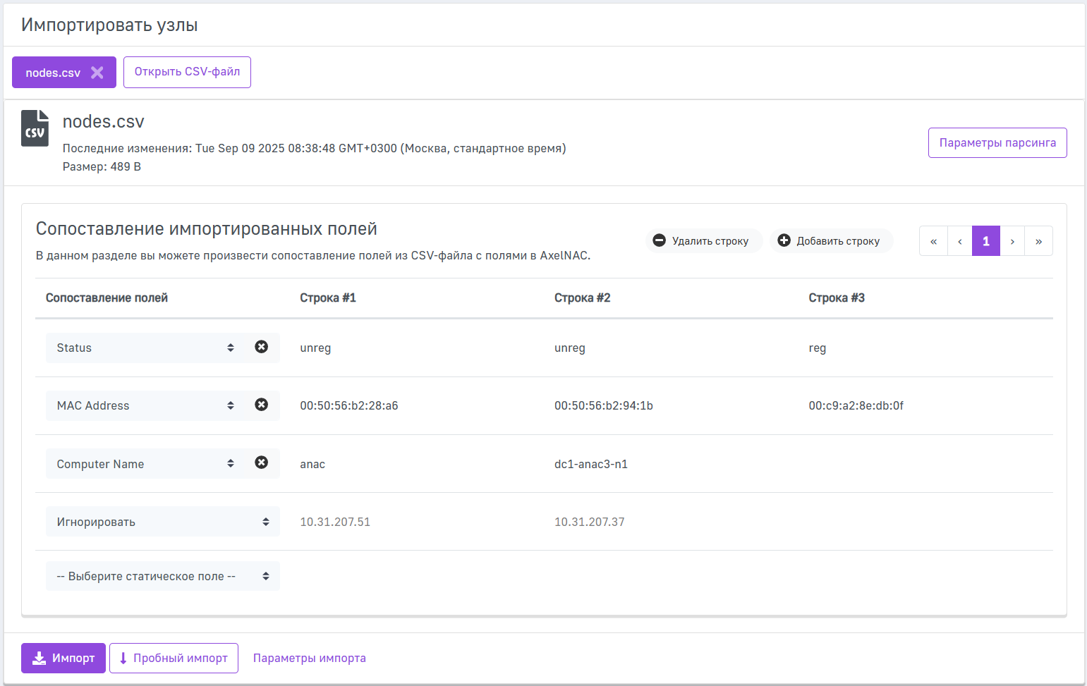Jump to the last page of rows
Viewport: 1087px width, 686px height.
(x=1038, y=241)
